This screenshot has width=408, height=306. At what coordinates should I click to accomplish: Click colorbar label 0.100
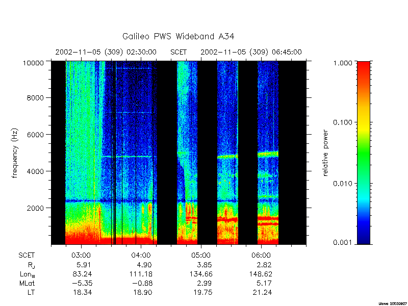[x=343, y=122]
